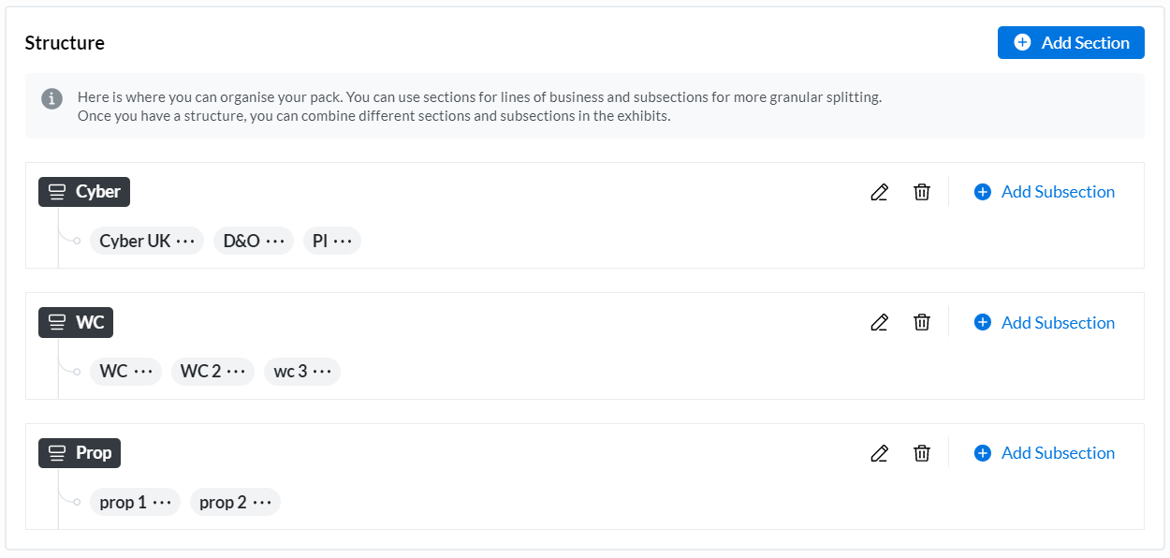Open edit pencil for the Prop section
The height and width of the screenshot is (558, 1170).
pos(879,453)
